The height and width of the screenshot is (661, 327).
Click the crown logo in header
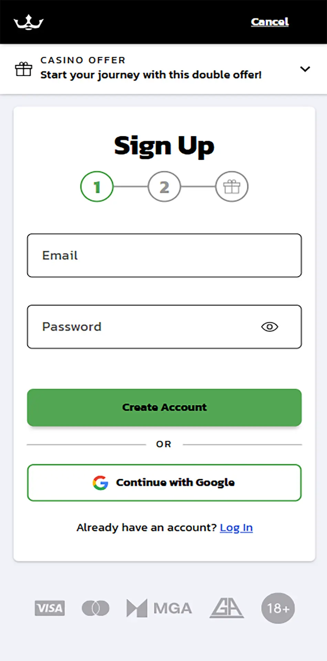29,22
